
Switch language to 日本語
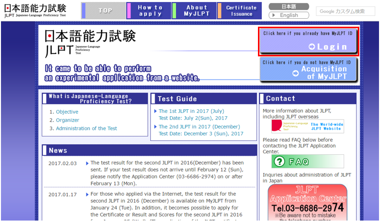[289, 6]
